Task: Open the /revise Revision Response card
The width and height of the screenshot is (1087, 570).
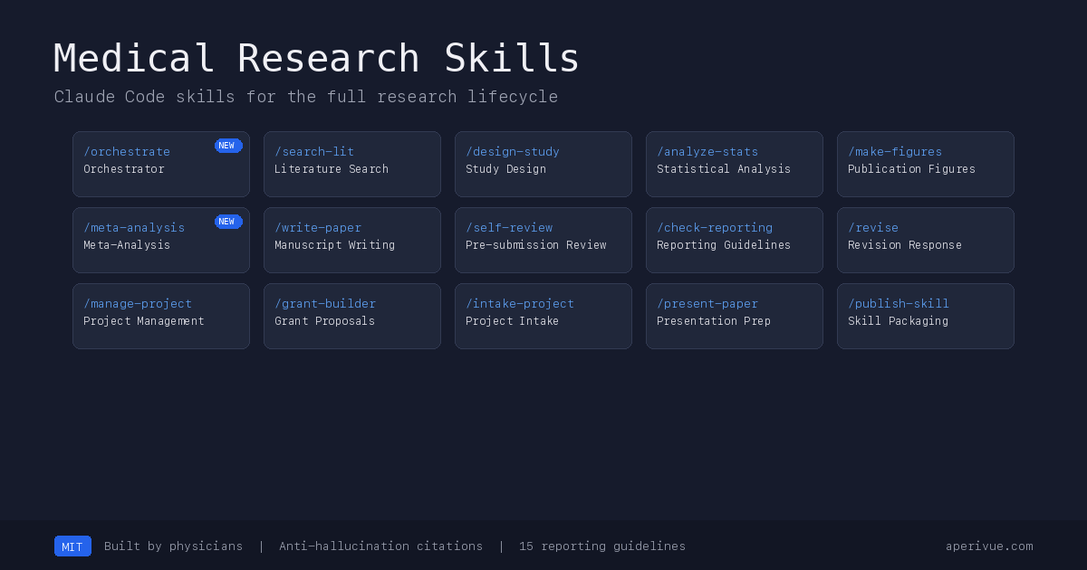Action: [x=925, y=240]
